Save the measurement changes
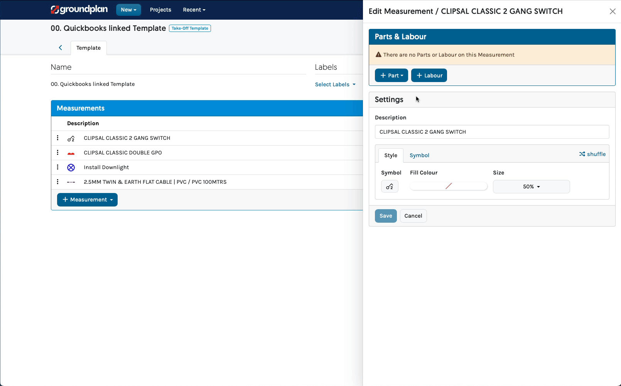The height and width of the screenshot is (386, 621). pos(386,216)
